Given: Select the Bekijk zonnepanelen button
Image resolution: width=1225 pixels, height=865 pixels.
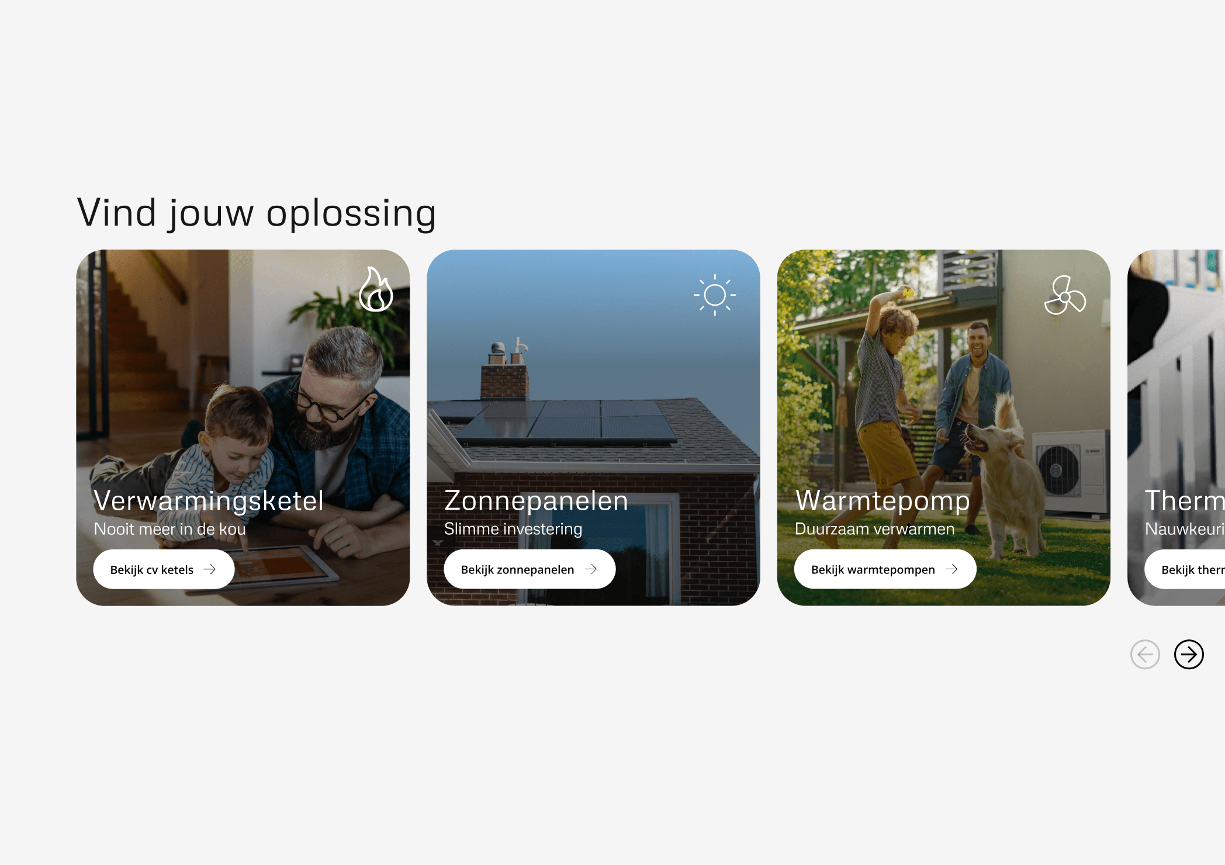Looking at the screenshot, I should pos(530,569).
